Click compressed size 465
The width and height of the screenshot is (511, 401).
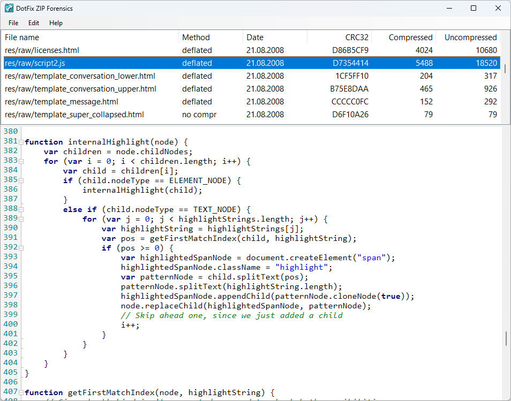coord(426,88)
